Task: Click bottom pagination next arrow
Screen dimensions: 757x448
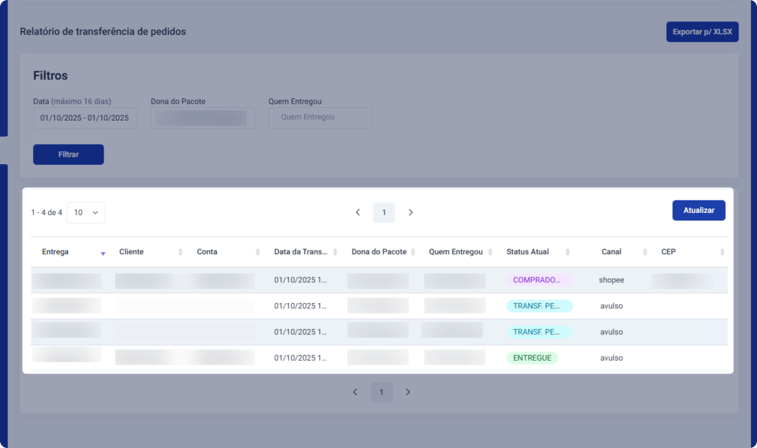Action: pyautogui.click(x=407, y=392)
